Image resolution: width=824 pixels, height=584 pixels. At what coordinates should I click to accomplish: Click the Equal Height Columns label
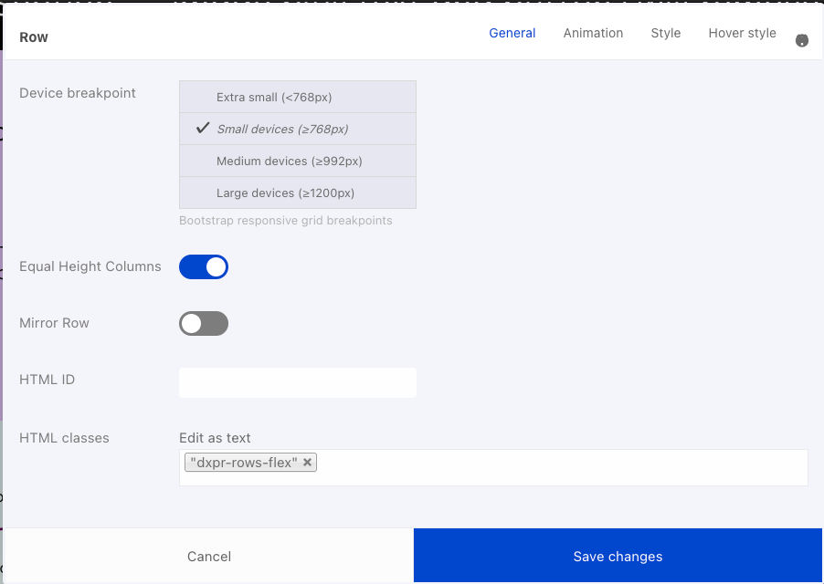click(x=90, y=266)
